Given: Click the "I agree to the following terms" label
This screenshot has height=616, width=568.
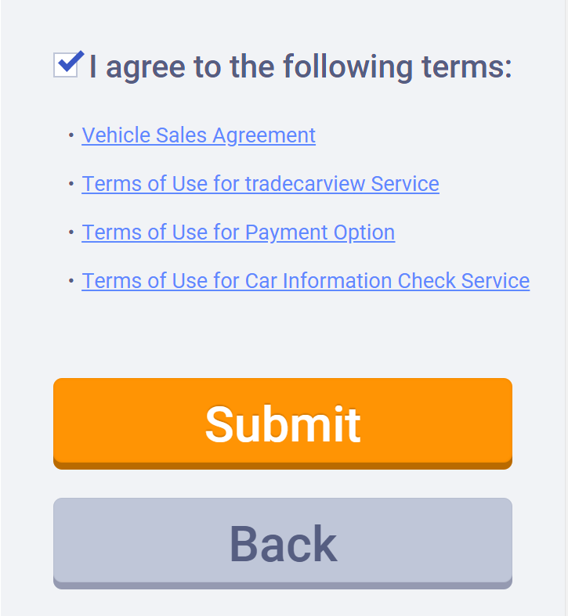Looking at the screenshot, I should coord(300,67).
